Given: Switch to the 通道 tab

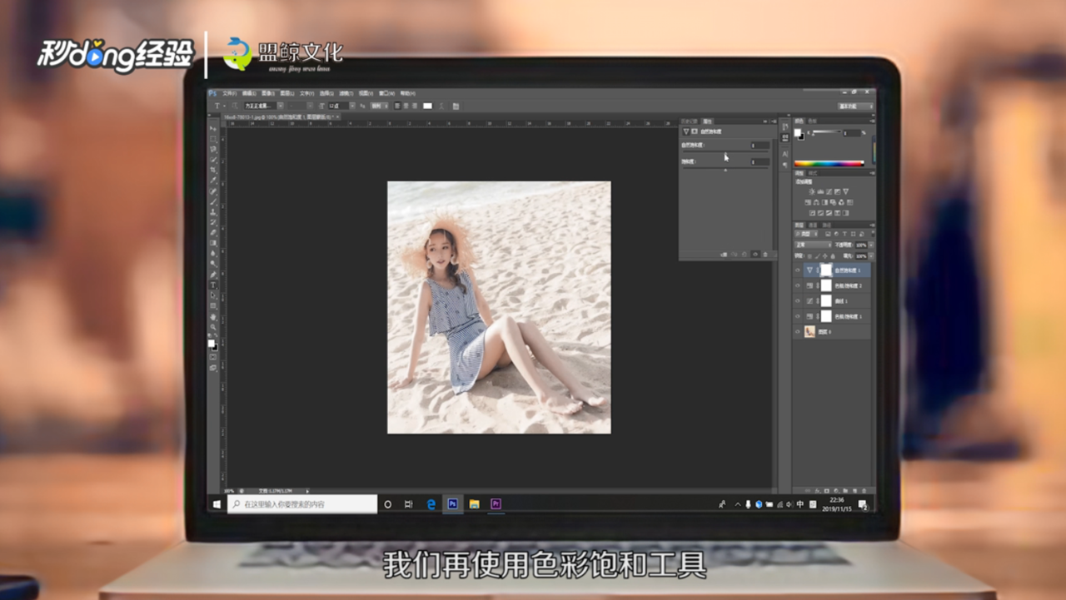Looking at the screenshot, I should [x=813, y=225].
